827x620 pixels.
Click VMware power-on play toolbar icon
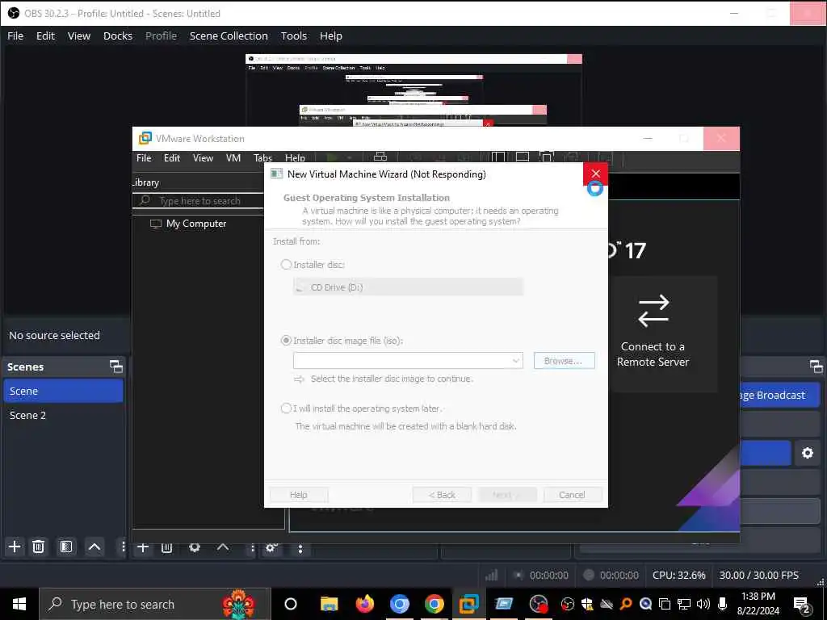point(332,157)
